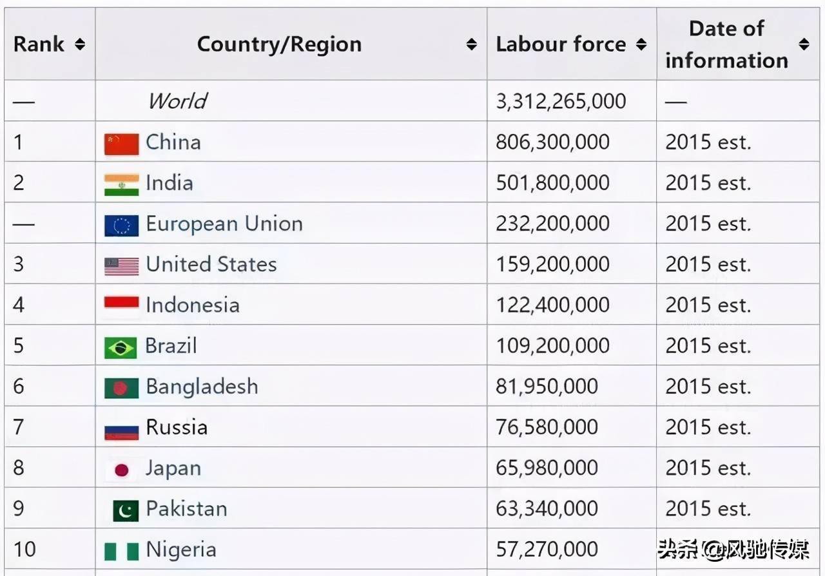825x576 pixels.
Task: Open the Indonesia country link
Action: [192, 305]
